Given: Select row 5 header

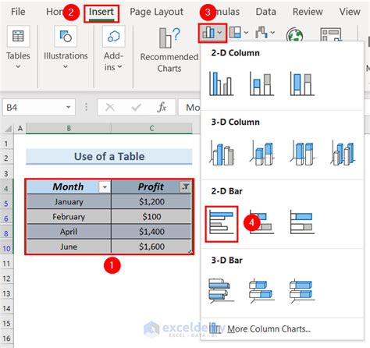Looking at the screenshot, I should pos(6,204).
